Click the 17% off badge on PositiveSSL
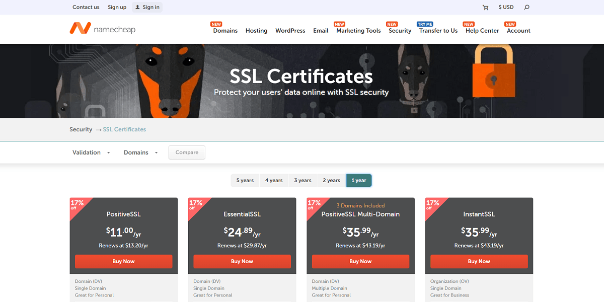 pyautogui.click(x=77, y=205)
